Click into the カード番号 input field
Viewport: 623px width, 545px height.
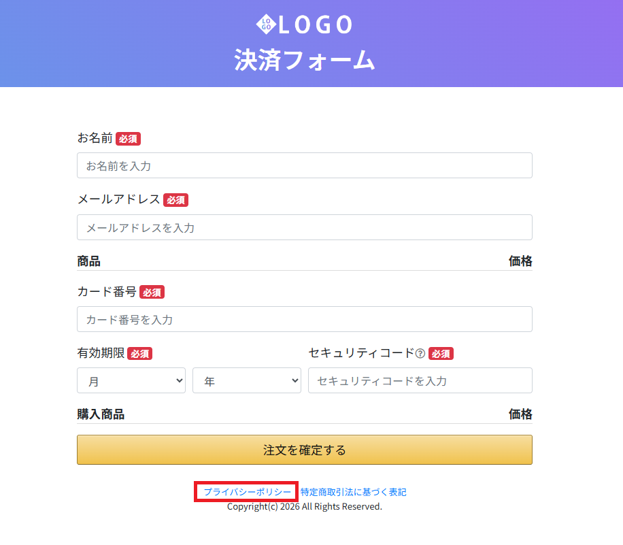(304, 319)
